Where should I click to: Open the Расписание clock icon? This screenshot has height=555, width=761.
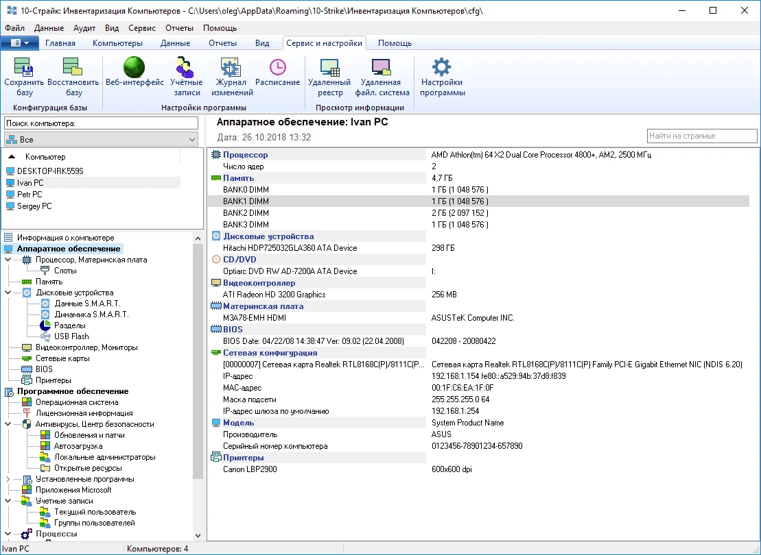(x=278, y=67)
